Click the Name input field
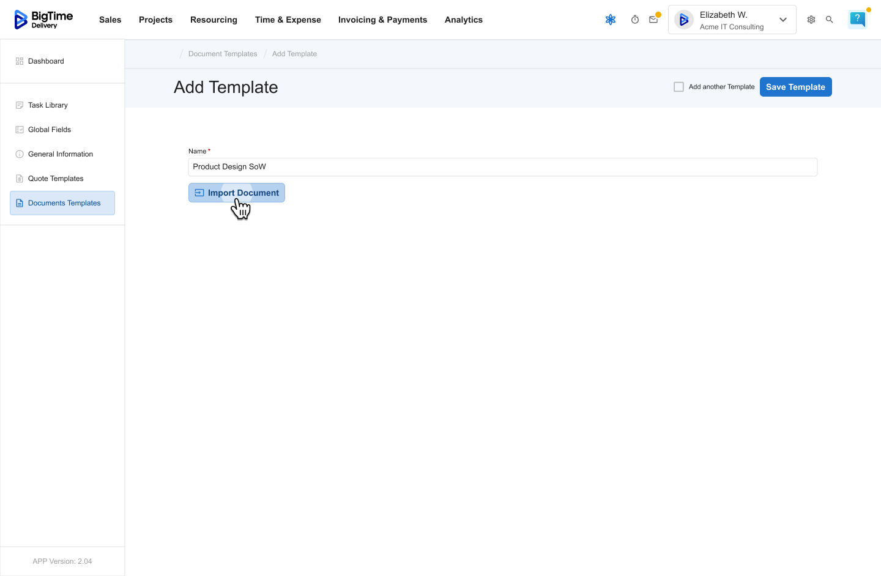 [x=502, y=167]
